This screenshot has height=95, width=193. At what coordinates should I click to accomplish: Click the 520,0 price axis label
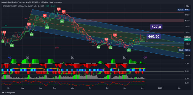point(187,32)
